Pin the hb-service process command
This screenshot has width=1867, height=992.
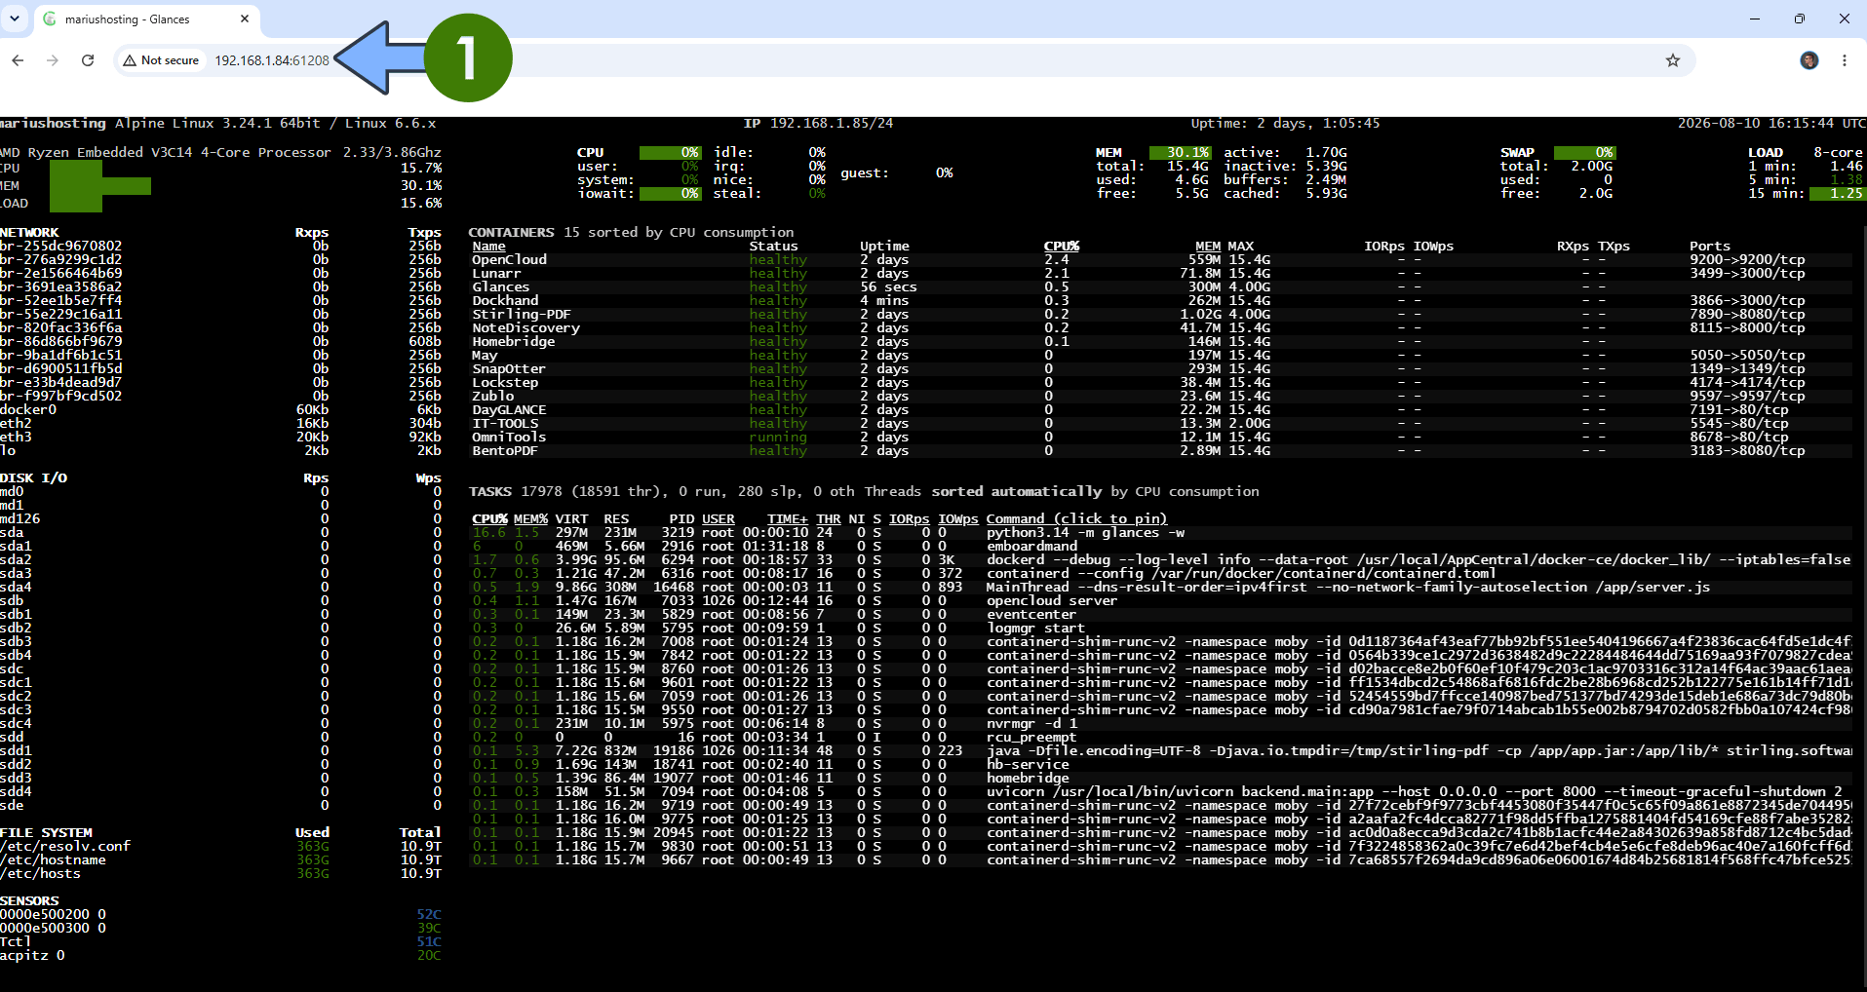pos(1028,765)
